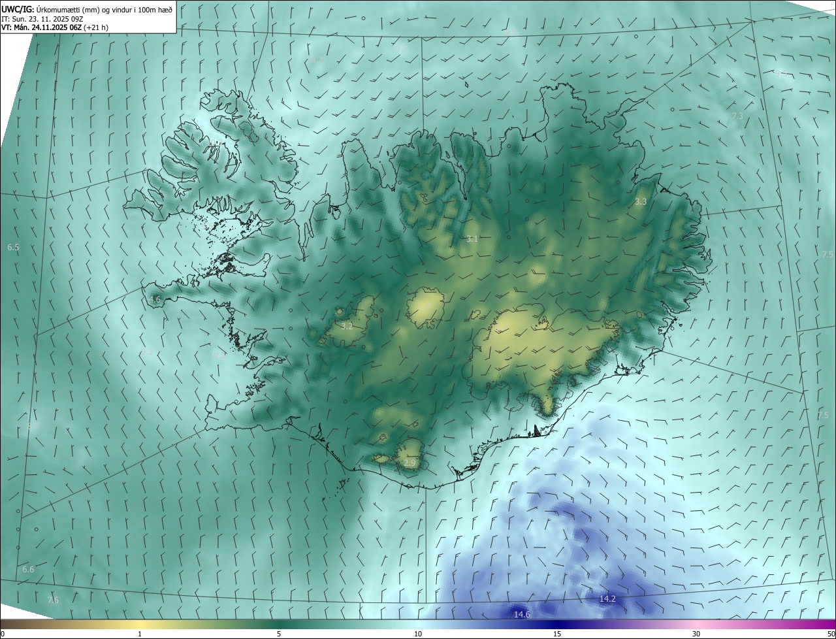Click the '50' tick on the color scale
The width and height of the screenshot is (836, 639).
click(830, 634)
